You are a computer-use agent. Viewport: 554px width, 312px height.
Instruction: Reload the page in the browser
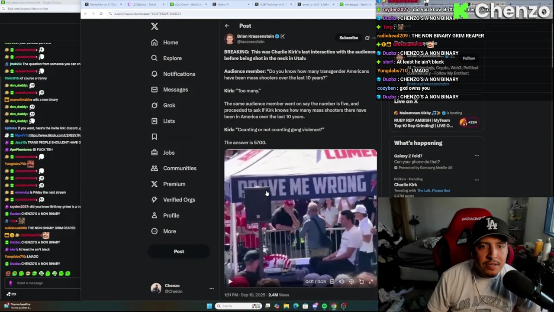click(101, 14)
